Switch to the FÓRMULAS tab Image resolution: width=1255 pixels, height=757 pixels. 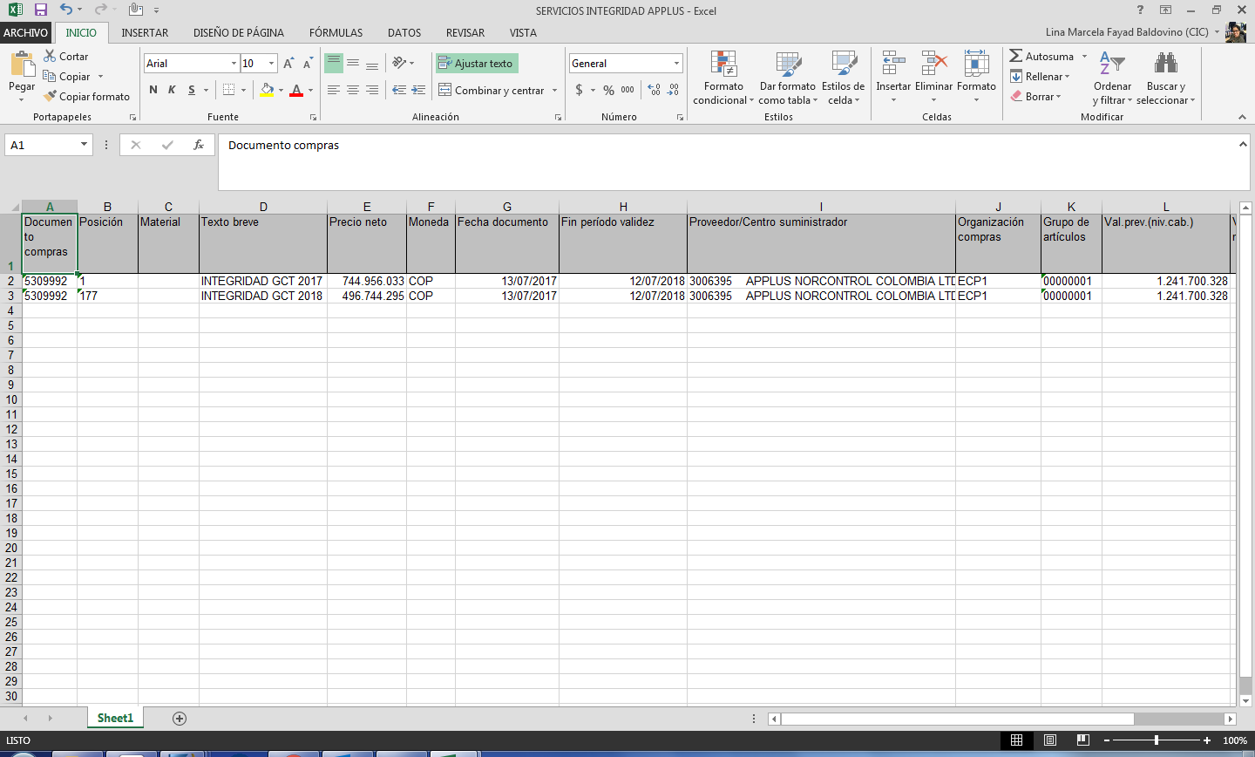coord(336,32)
